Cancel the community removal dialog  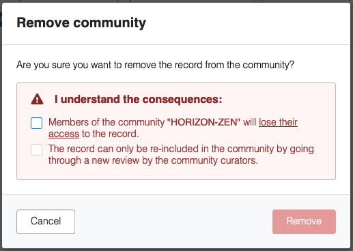click(x=46, y=222)
